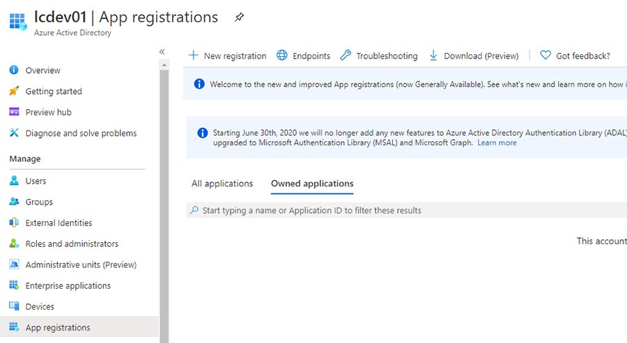Go to Administrative units (Preview)

pos(81,264)
